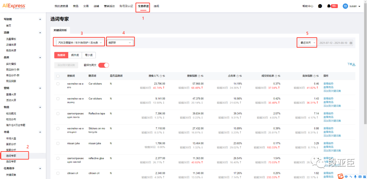Toggle Sogou Chinese mode 中 icon

(346, 176)
